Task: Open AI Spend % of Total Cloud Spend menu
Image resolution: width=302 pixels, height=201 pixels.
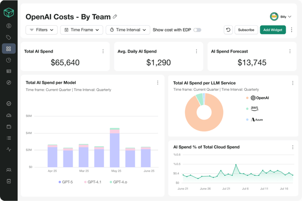Action: (x=293, y=147)
